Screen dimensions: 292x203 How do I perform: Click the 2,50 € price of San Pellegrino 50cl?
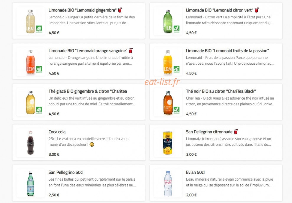coord(54,195)
